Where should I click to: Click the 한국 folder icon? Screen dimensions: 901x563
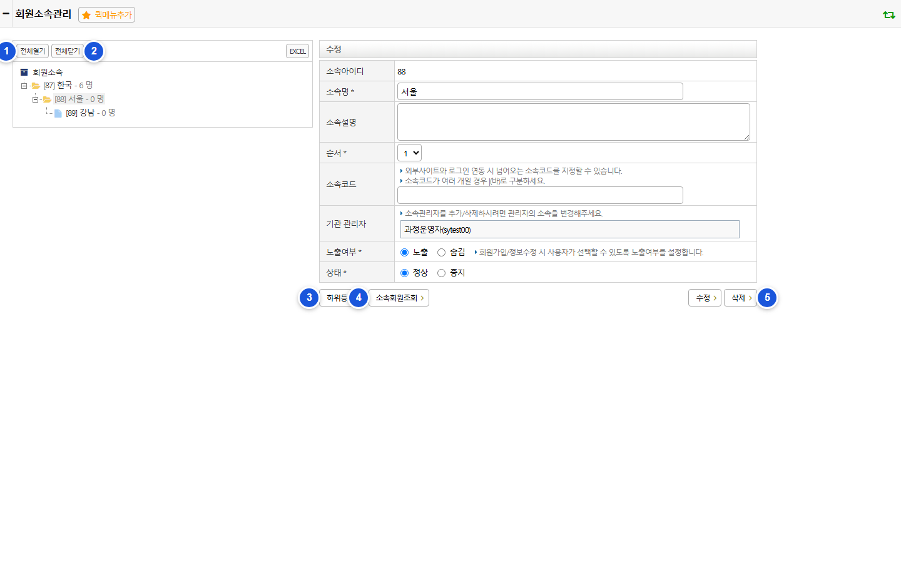click(x=36, y=86)
